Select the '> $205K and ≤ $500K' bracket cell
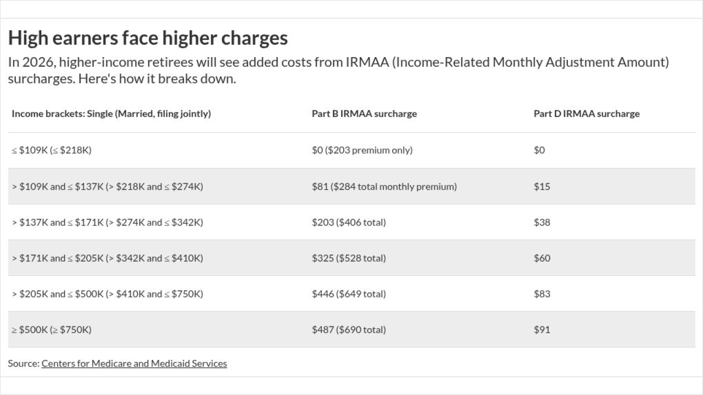The width and height of the screenshot is (703, 395). tap(107, 294)
